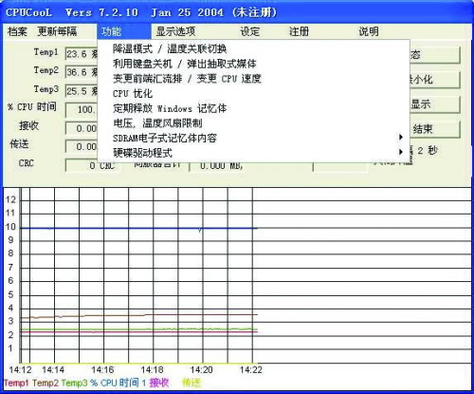Expand SDRAM电子式记忆体内容 submenu arrow

[401, 137]
